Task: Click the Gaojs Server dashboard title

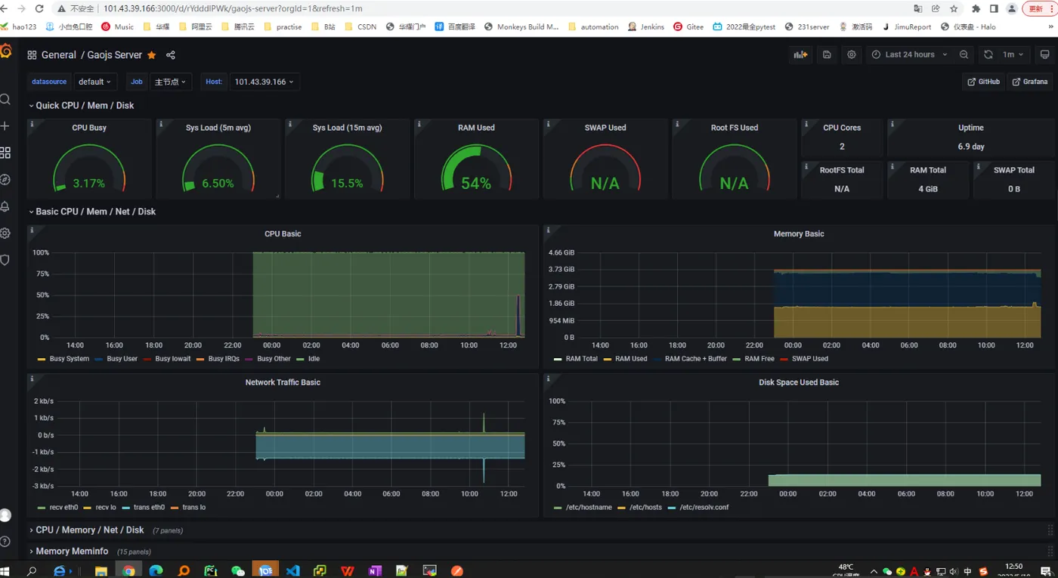Action: coord(114,55)
